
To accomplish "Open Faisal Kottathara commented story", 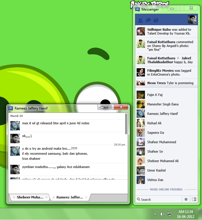I will 167,46.
